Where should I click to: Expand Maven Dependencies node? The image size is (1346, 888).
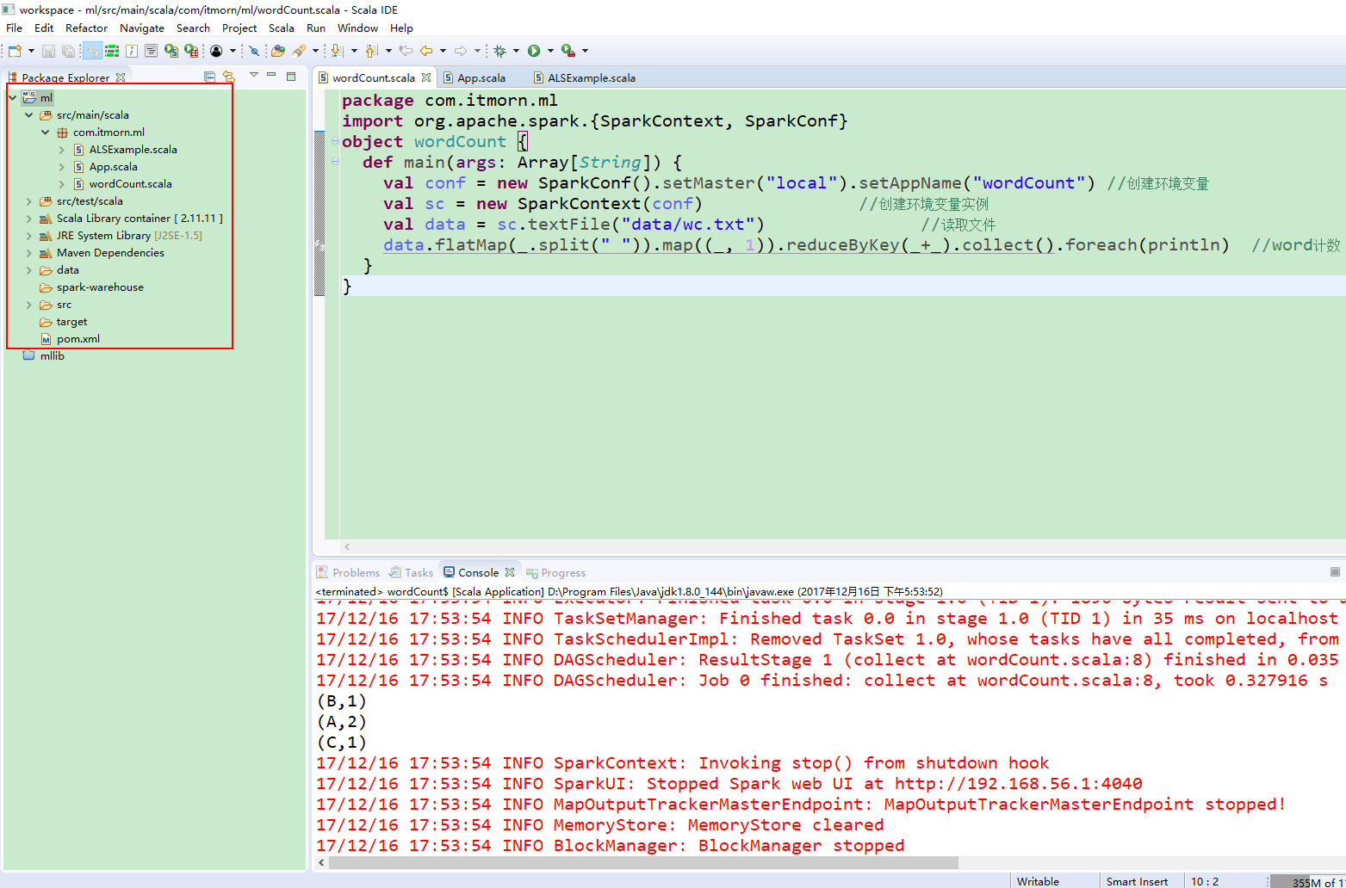29,253
